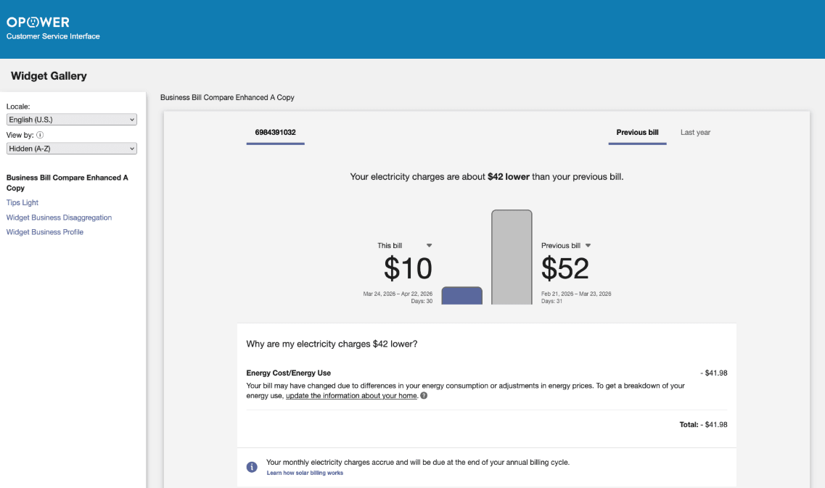
Task: Click Learn how solar billing works
Action: tap(305, 473)
